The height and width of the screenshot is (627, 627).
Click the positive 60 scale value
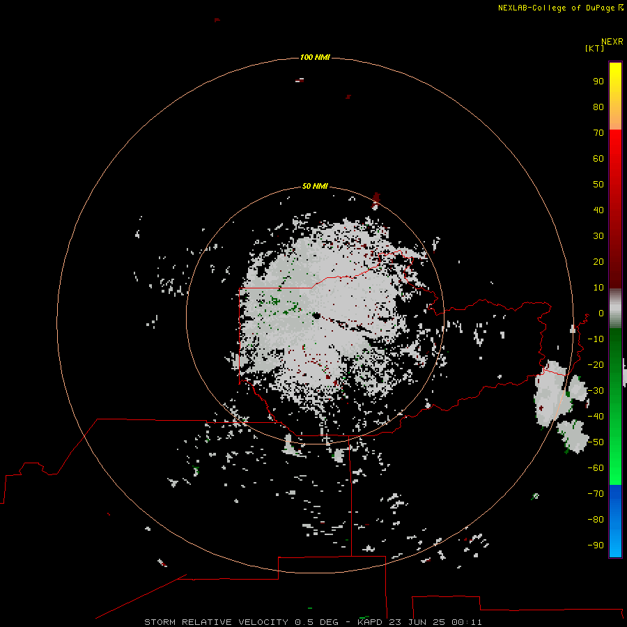(x=598, y=158)
